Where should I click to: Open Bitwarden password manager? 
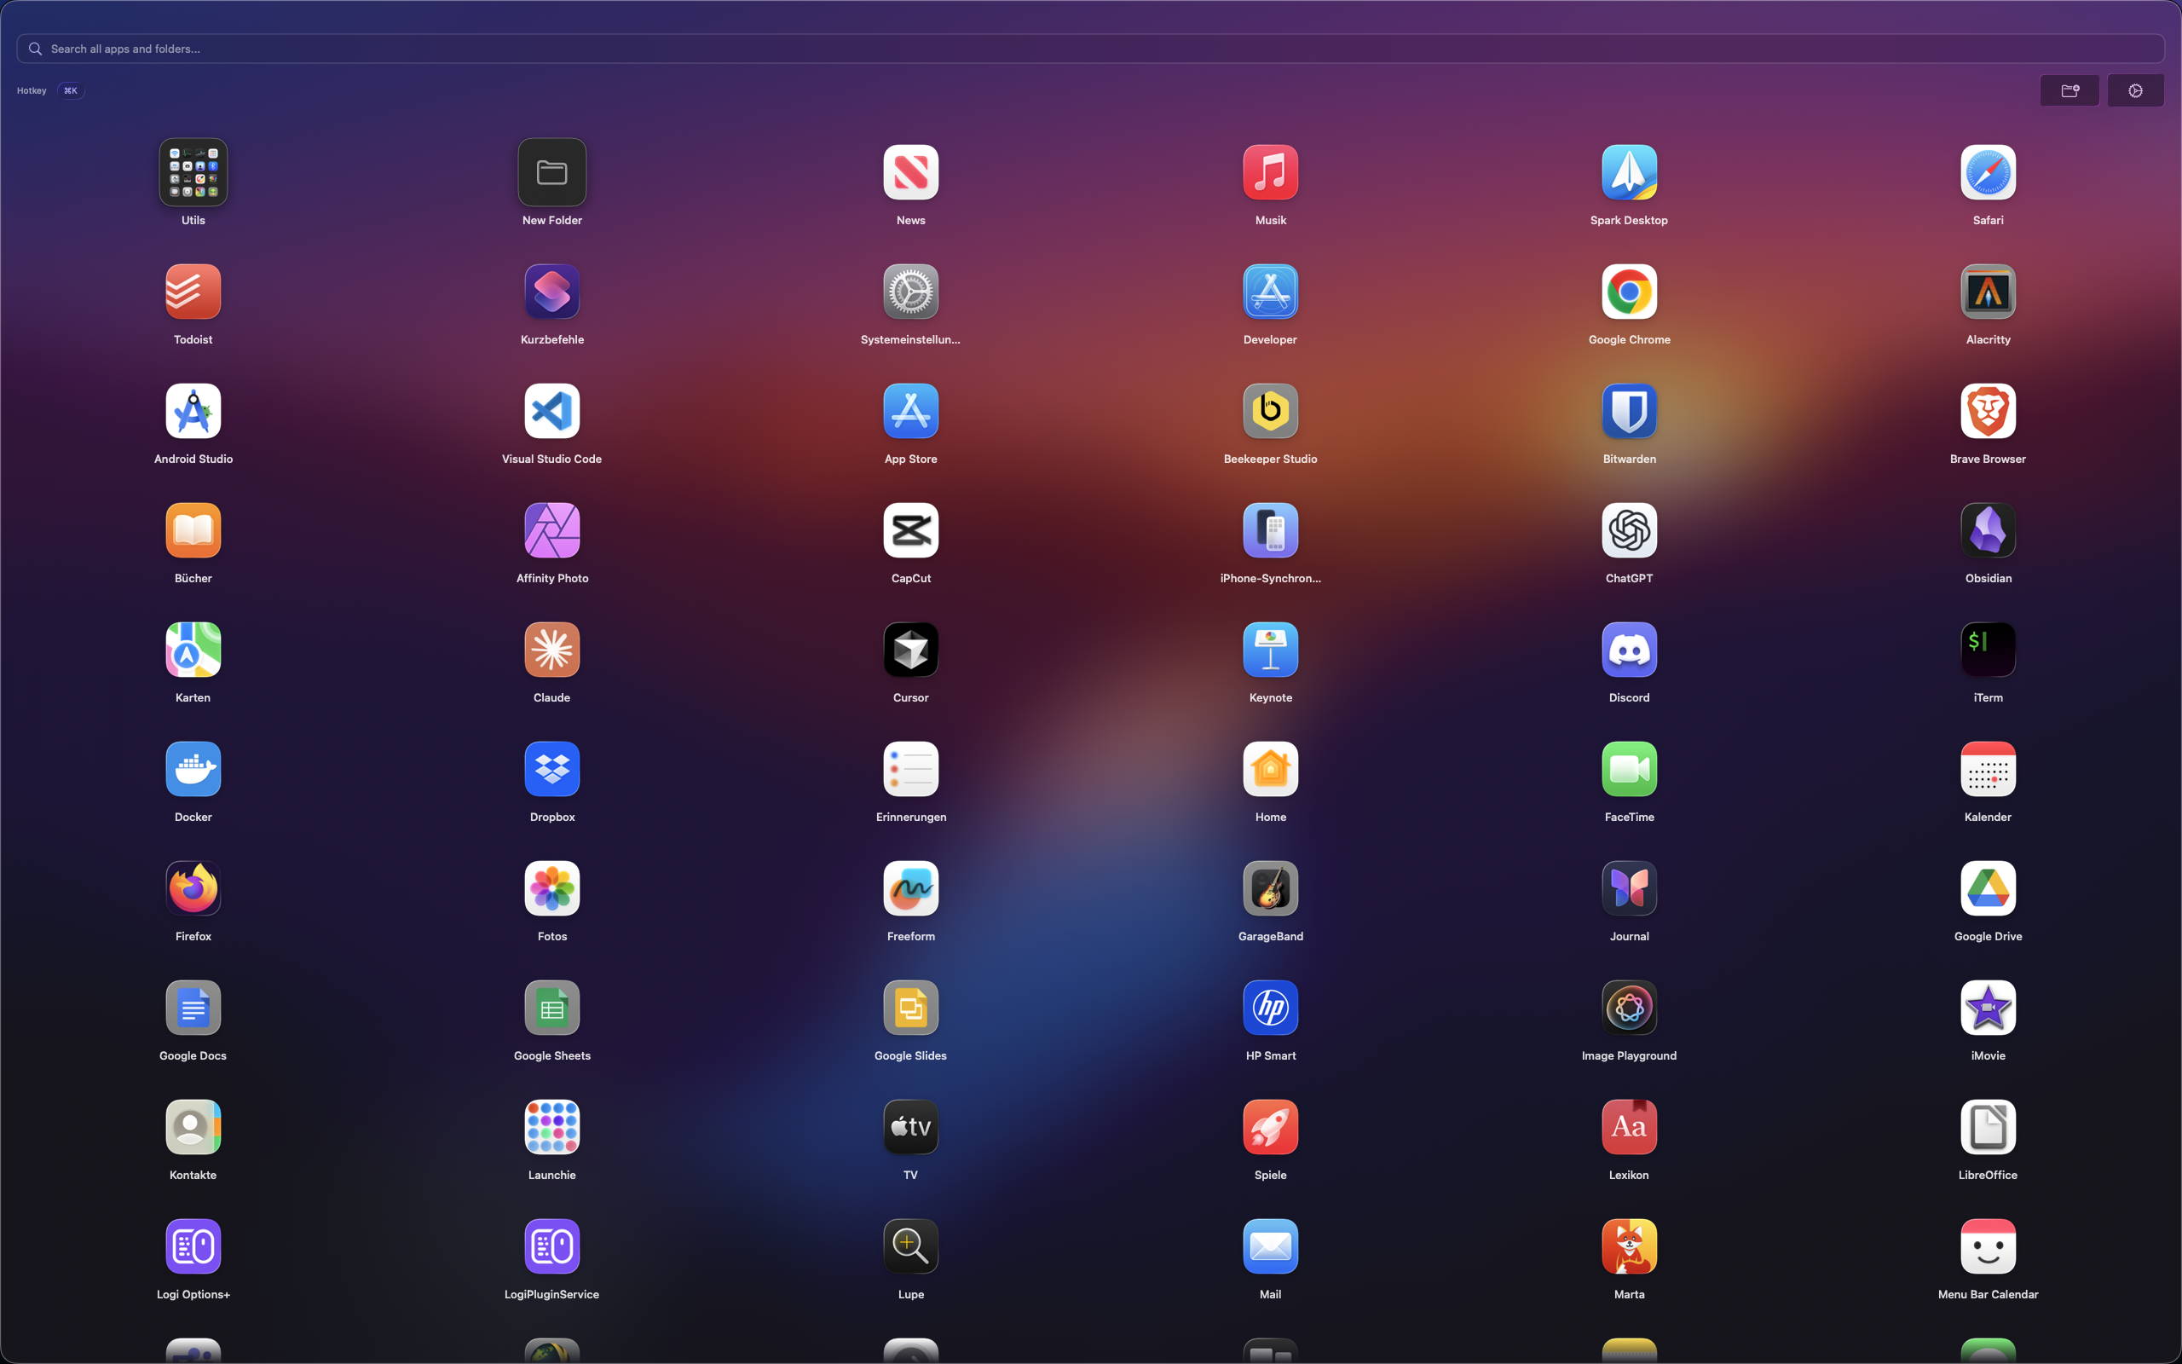(1628, 412)
